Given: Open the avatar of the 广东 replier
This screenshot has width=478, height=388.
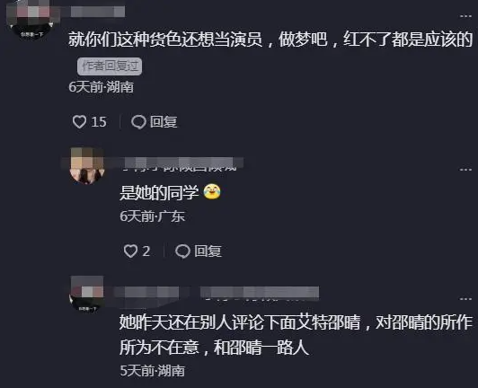Looking at the screenshot, I should point(87,166).
